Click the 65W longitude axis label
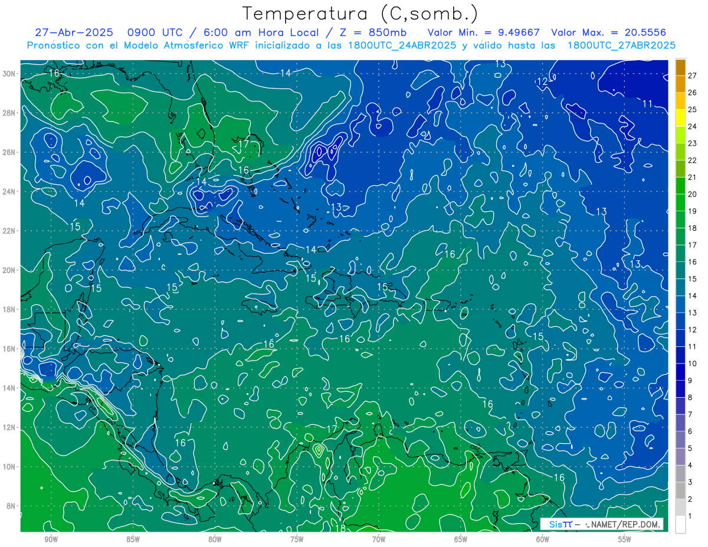Image resolution: width=708 pixels, height=547 pixels. pos(461,539)
